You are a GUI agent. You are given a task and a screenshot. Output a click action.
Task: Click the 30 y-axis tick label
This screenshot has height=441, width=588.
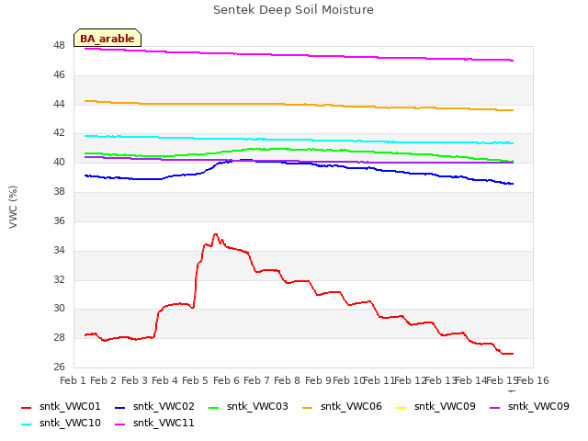[x=59, y=309]
